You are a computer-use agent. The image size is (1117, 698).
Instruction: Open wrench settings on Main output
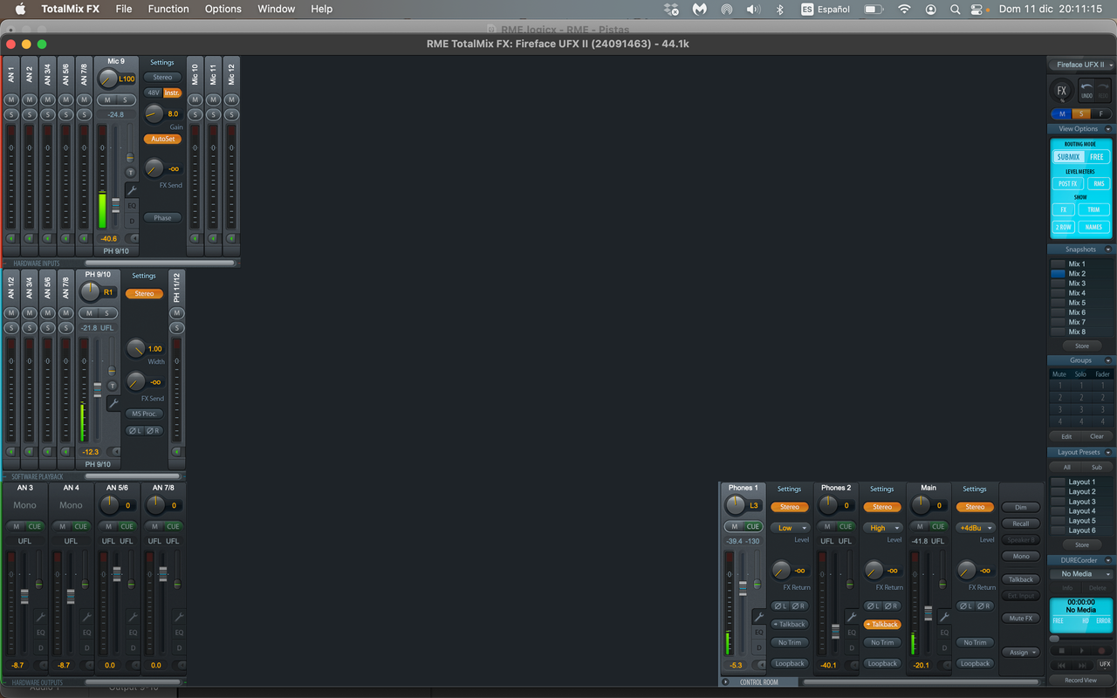(944, 617)
